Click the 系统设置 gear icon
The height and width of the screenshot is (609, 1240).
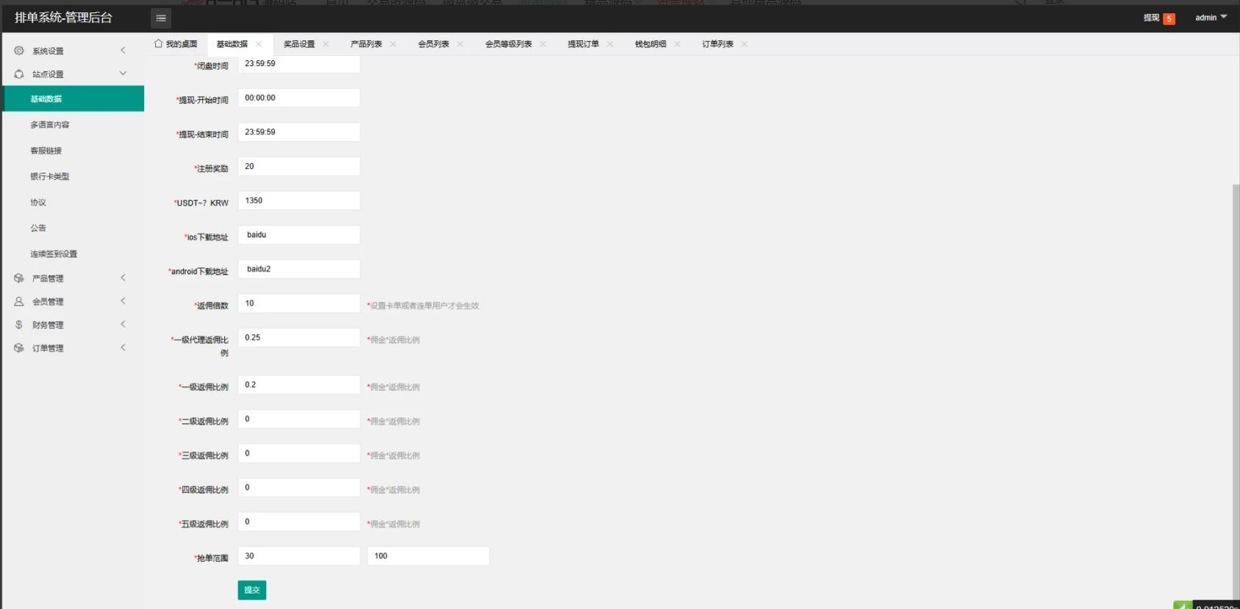pyautogui.click(x=19, y=51)
